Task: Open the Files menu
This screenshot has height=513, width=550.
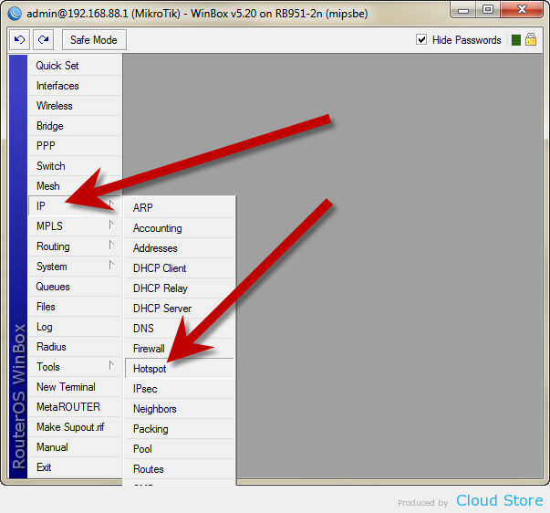Action: (75, 306)
